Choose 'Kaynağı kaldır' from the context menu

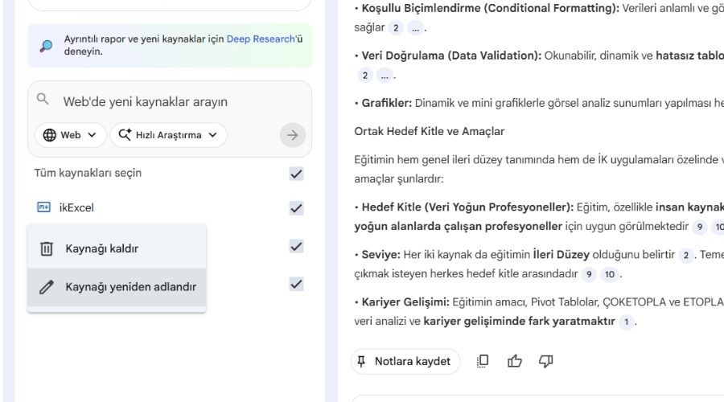click(x=101, y=248)
